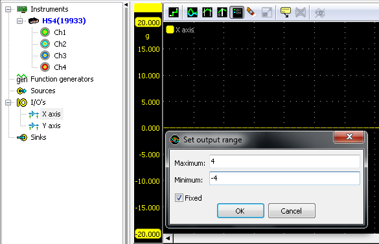Click the comment balloon toolbar icon
The height and width of the screenshot is (244, 379).
point(286,12)
